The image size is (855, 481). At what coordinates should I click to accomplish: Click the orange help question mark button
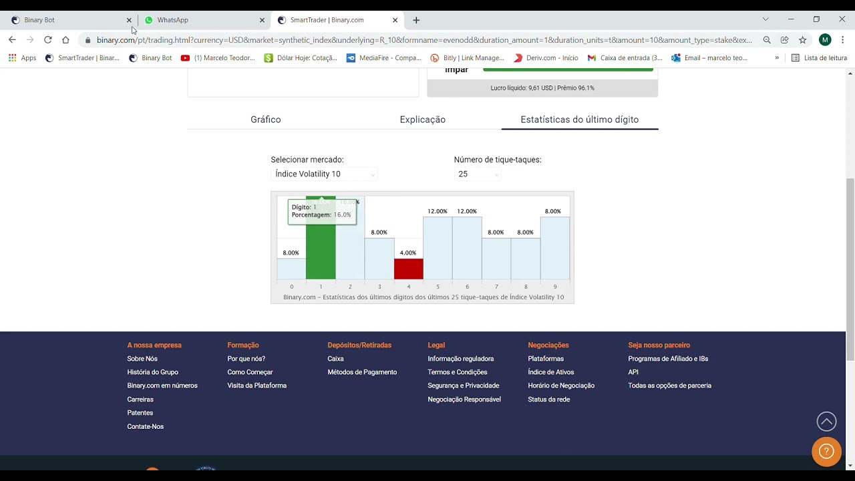coord(826,452)
